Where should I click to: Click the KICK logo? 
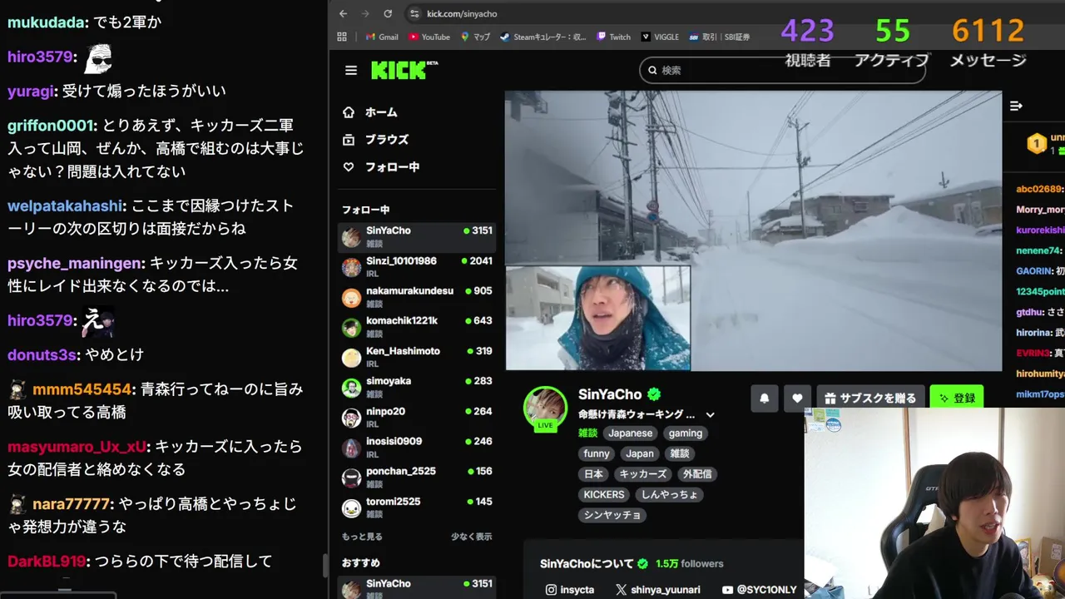click(404, 70)
